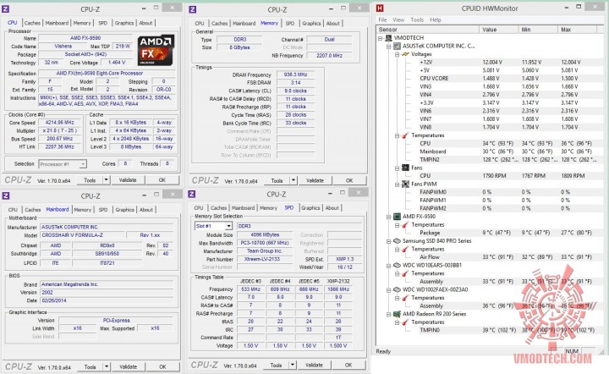
Task: Click the Sensor column header
Action: point(428,30)
